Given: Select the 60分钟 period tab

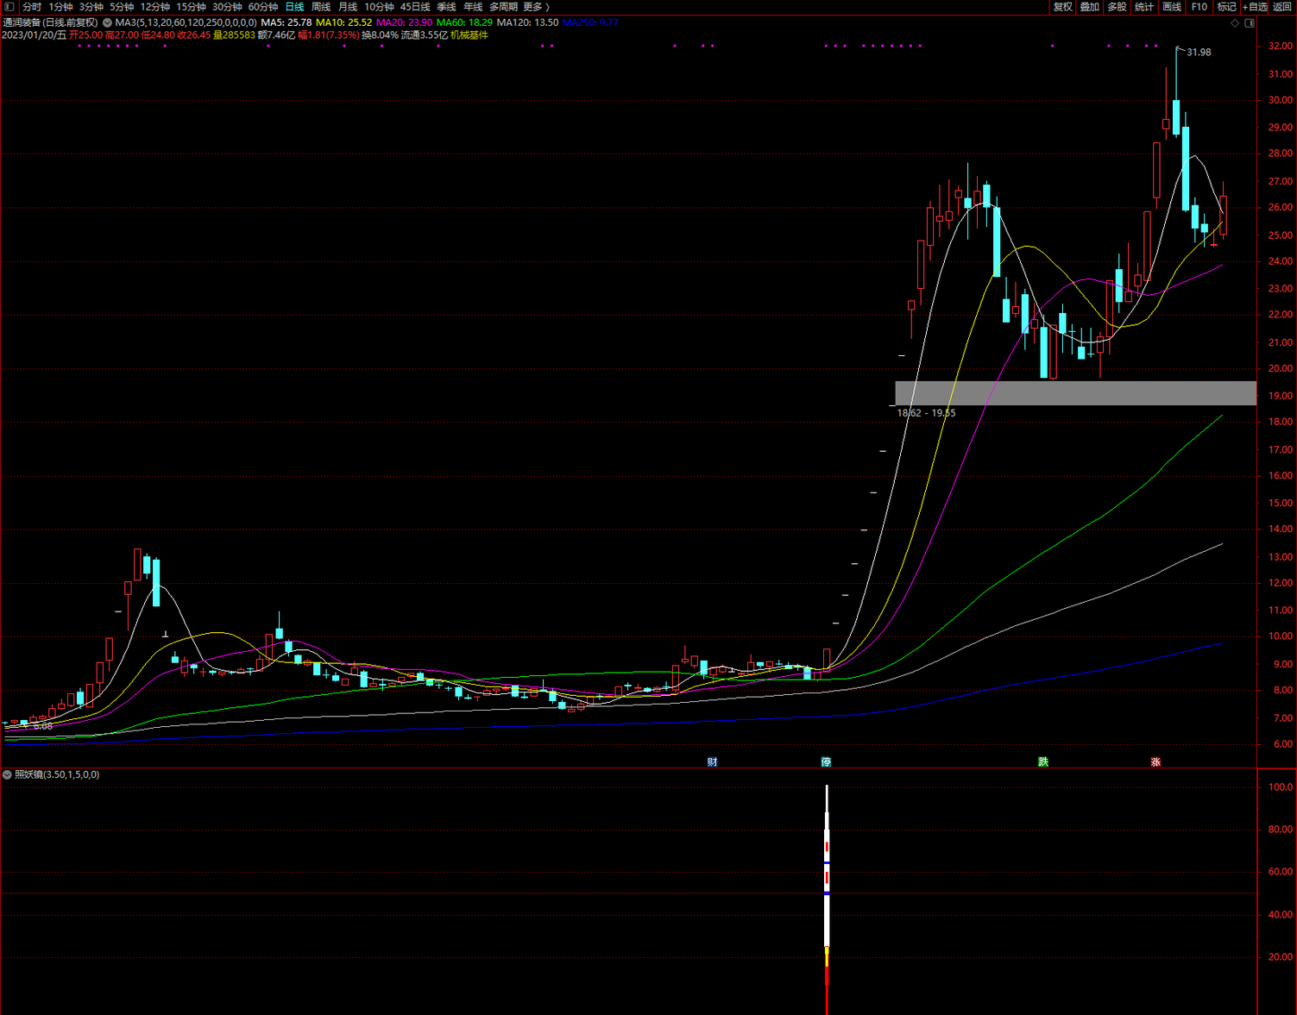Looking at the screenshot, I should click(x=263, y=7).
